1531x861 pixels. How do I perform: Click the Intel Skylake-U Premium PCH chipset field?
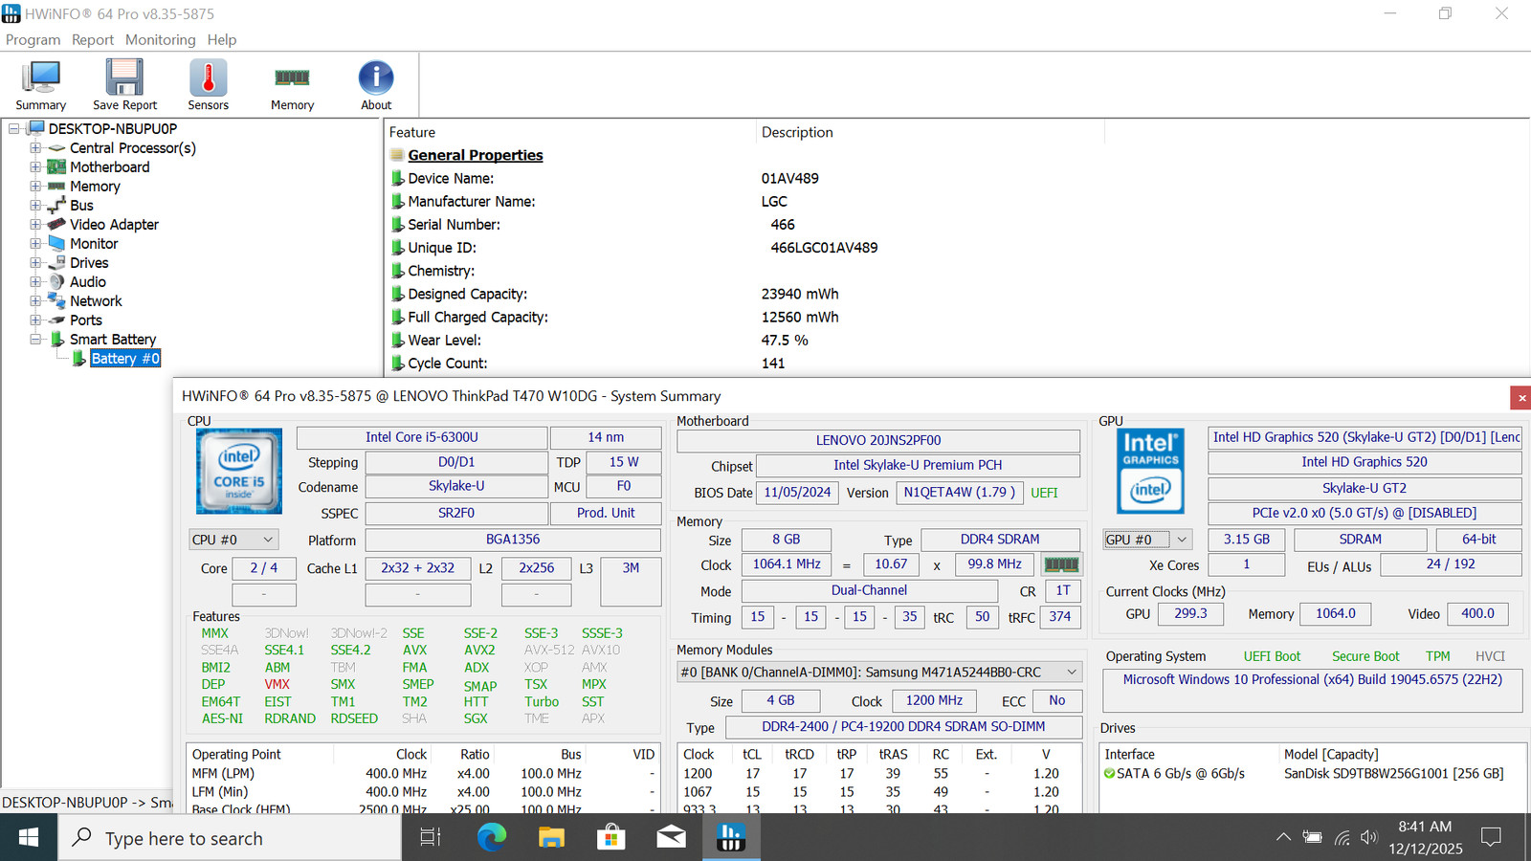918,465
